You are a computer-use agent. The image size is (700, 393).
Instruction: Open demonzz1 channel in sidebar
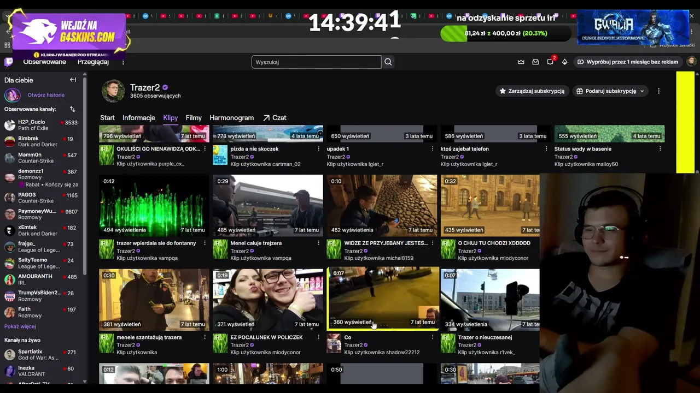pos(41,178)
